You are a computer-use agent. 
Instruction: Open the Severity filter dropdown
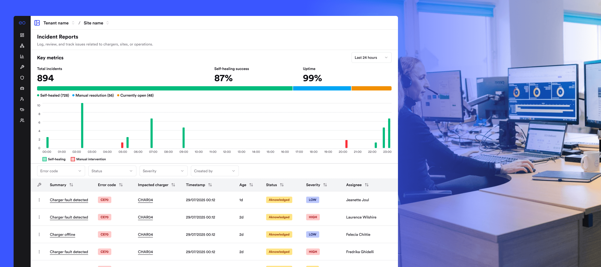(x=163, y=171)
